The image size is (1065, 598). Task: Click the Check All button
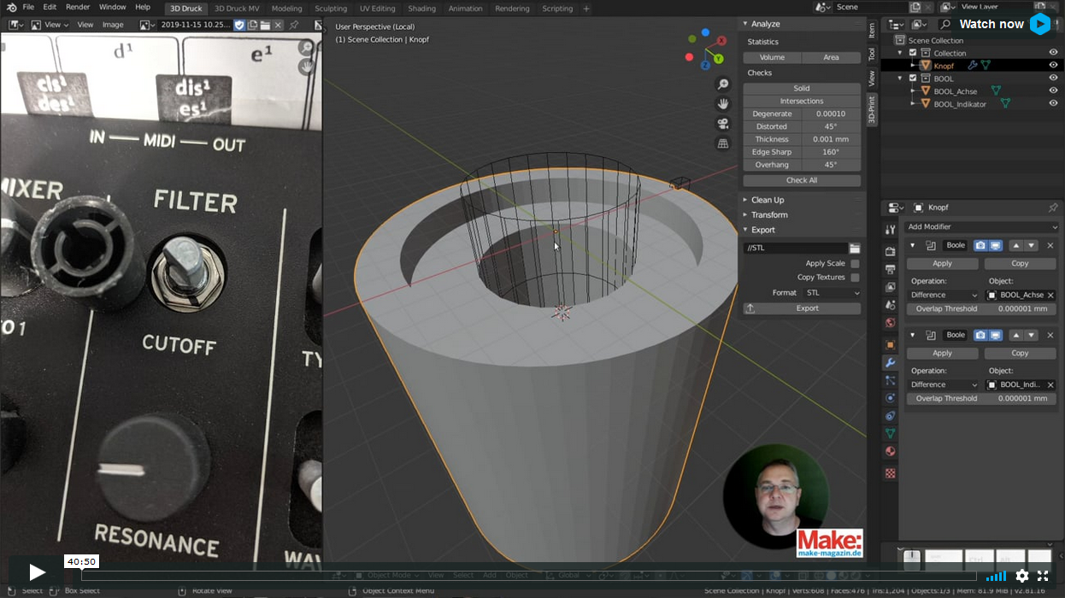click(x=801, y=180)
